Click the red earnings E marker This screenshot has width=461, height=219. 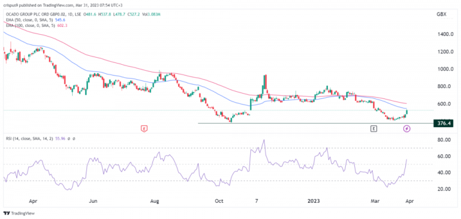pyautogui.click(x=144, y=128)
